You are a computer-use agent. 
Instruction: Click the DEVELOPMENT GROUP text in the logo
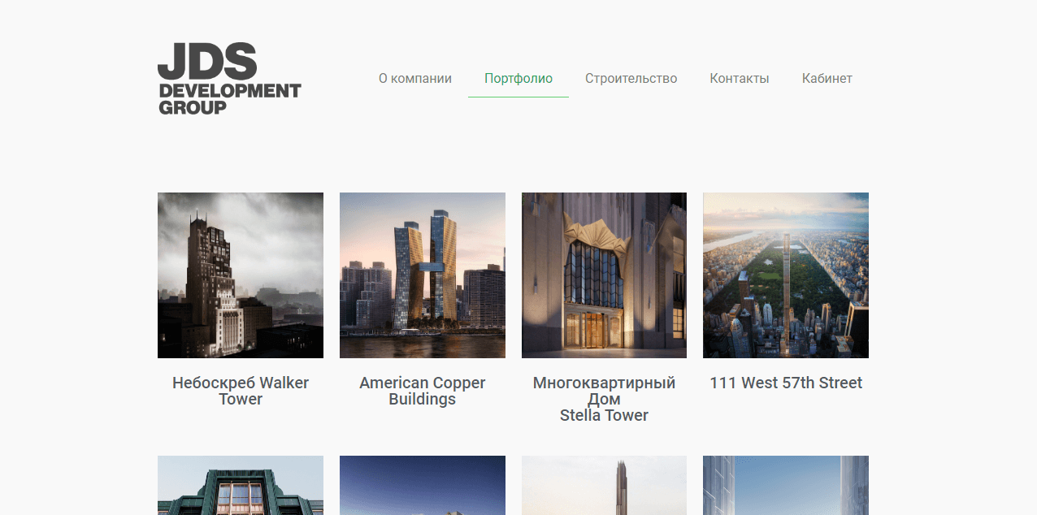click(229, 98)
